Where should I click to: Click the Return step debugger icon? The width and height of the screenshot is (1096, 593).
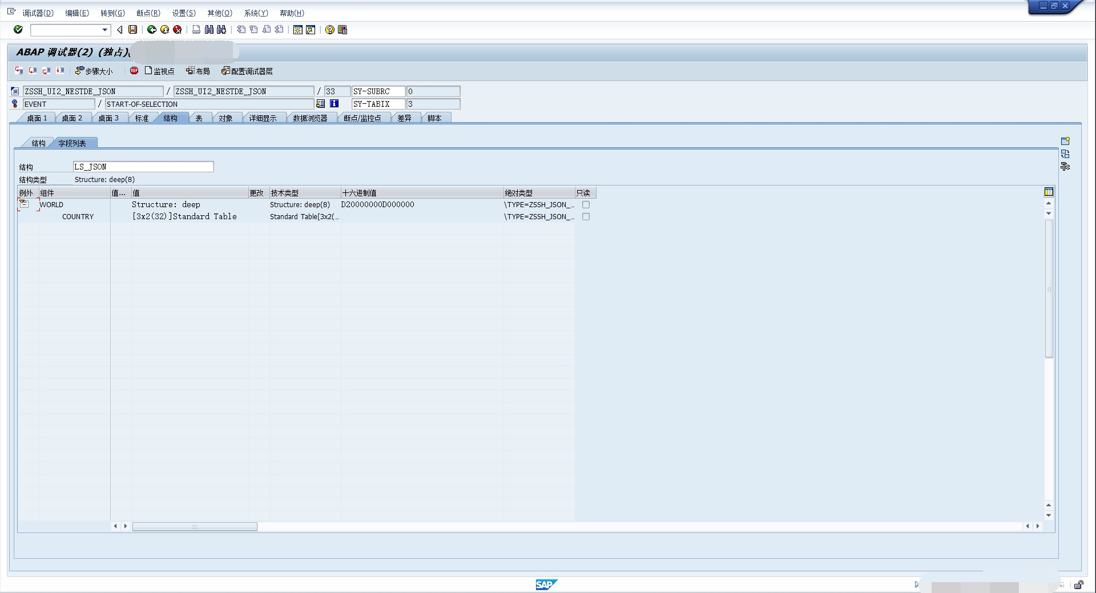tap(47, 71)
